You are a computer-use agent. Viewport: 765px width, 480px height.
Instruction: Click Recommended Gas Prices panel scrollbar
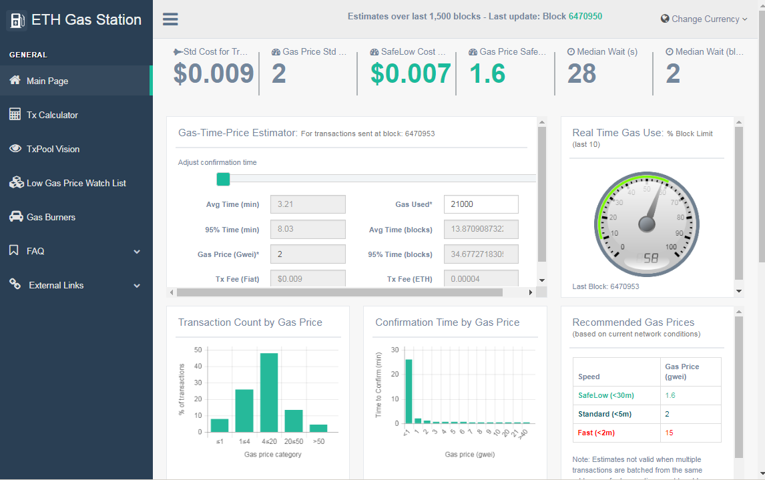739,387
